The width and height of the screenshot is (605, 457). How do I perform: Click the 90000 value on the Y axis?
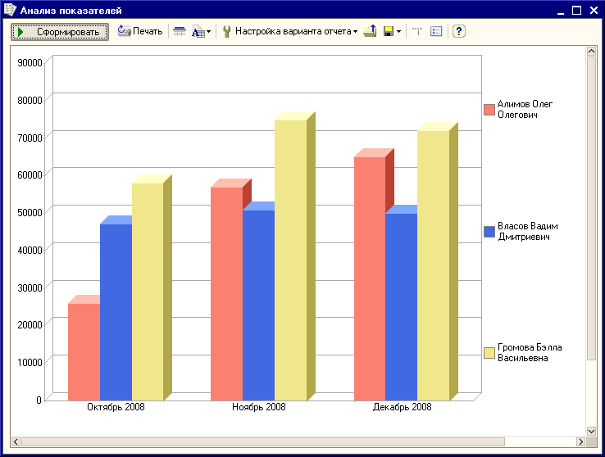click(x=30, y=63)
